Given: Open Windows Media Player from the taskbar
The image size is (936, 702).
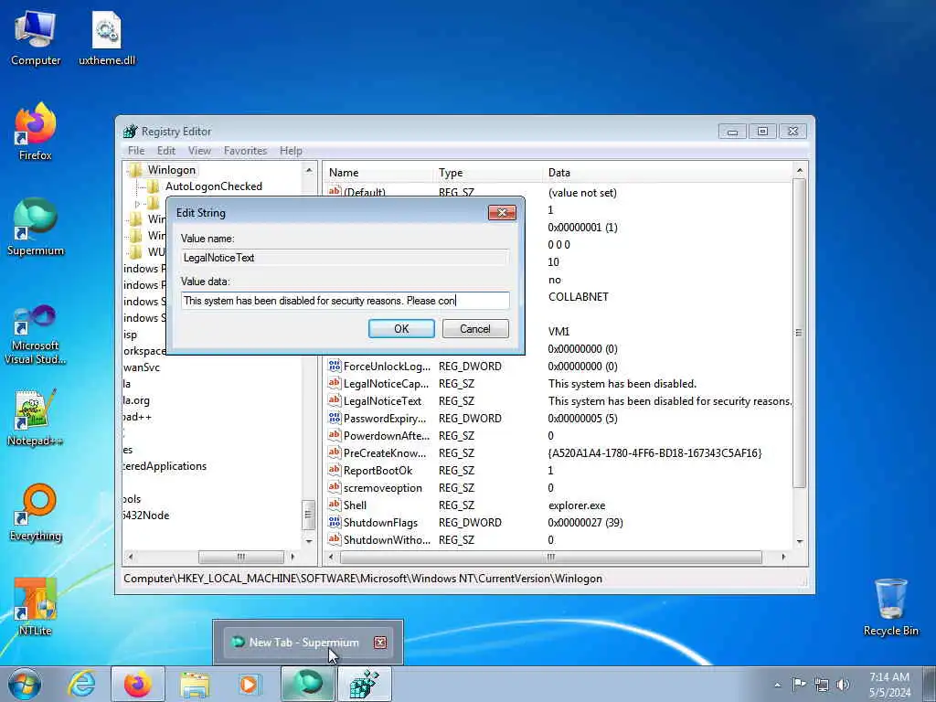Looking at the screenshot, I should pos(249,684).
